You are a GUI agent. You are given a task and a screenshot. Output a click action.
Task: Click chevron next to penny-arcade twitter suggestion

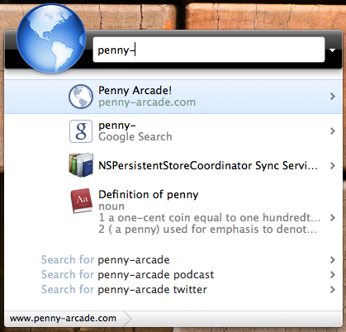click(333, 289)
